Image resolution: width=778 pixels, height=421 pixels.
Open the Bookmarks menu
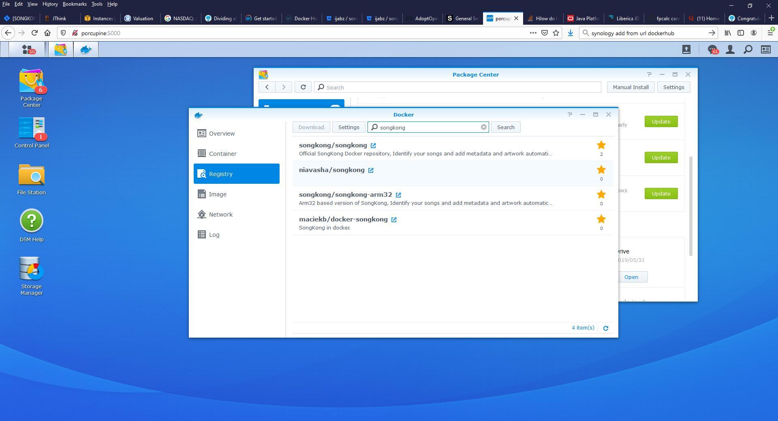75,4
